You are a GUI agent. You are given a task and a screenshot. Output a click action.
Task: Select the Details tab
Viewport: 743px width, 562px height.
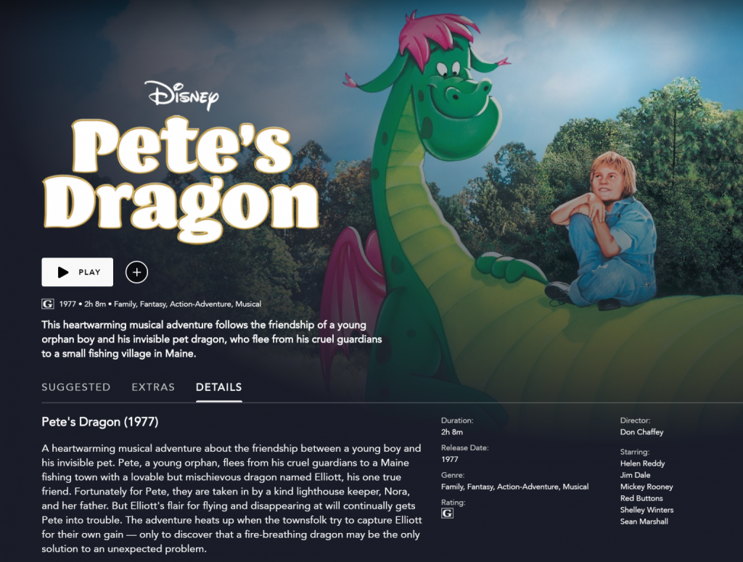(x=219, y=387)
